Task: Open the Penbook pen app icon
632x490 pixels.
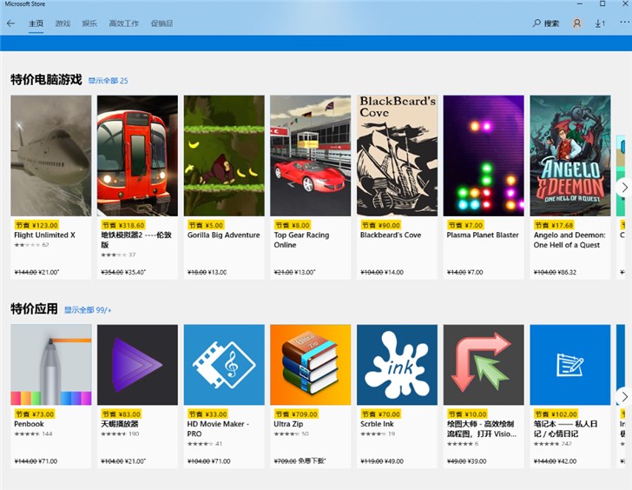Action: (x=50, y=365)
